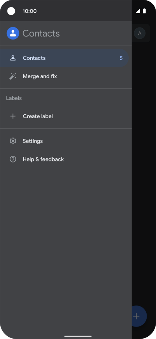Click the person icon beside Contacts
Screen dimensions: 156x339
coord(13,58)
